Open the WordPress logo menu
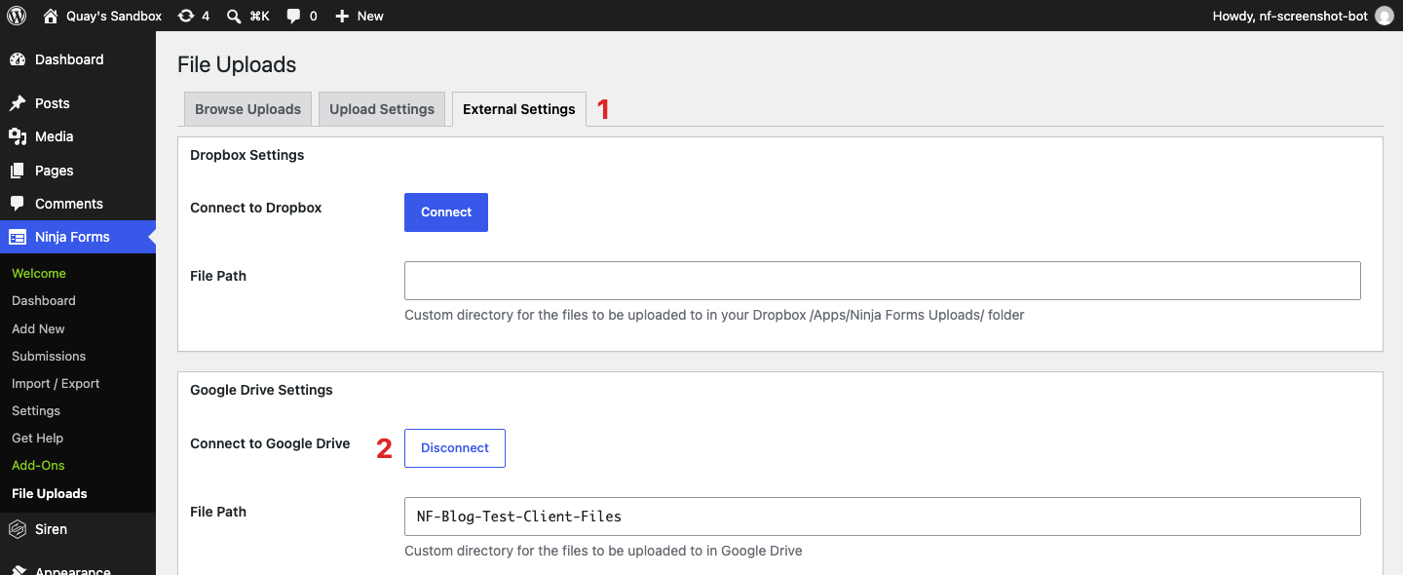This screenshot has height=575, width=1403. (x=17, y=16)
